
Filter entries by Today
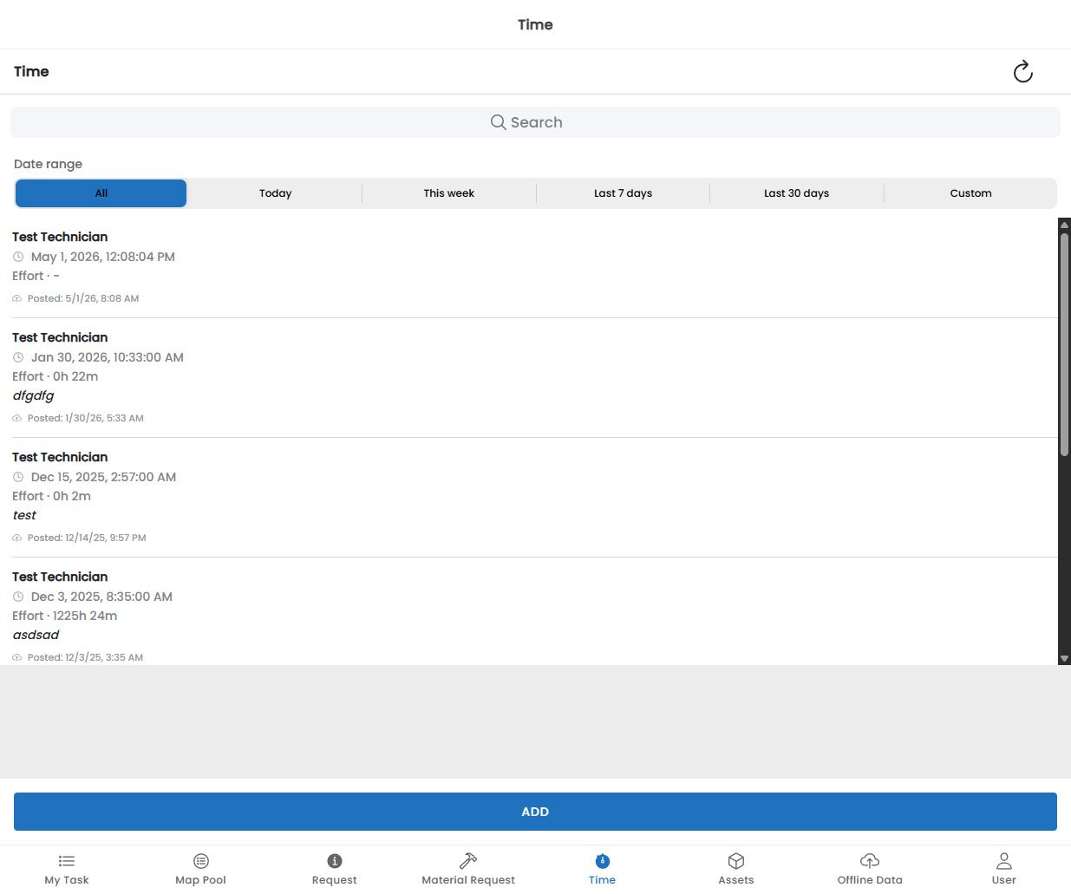tap(275, 193)
